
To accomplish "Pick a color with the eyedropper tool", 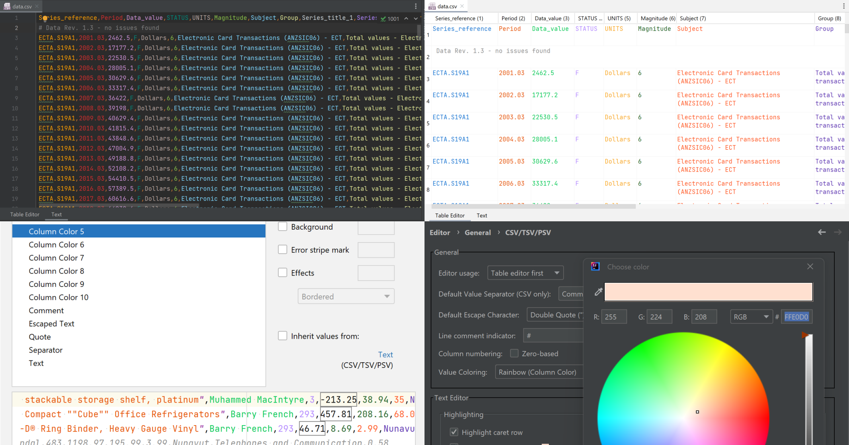I will coord(598,292).
